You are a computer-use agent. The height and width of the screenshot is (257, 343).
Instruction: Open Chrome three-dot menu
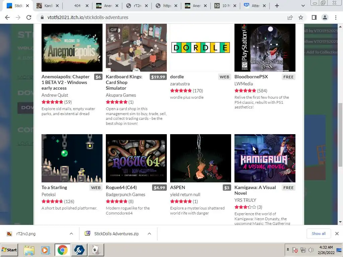pos(336,17)
